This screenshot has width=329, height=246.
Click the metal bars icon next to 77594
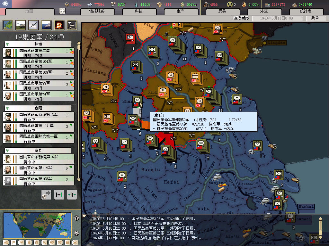(x=90, y=4)
